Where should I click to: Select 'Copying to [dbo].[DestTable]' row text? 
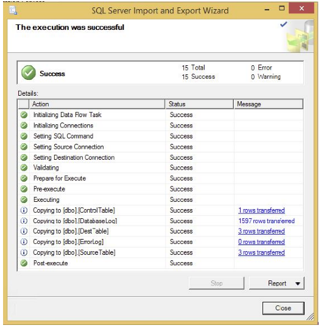click(71, 231)
